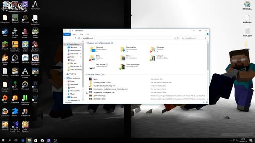Launch STAR WARS Battlefront shortcut
This screenshot has width=255, height=143.
[25, 100]
